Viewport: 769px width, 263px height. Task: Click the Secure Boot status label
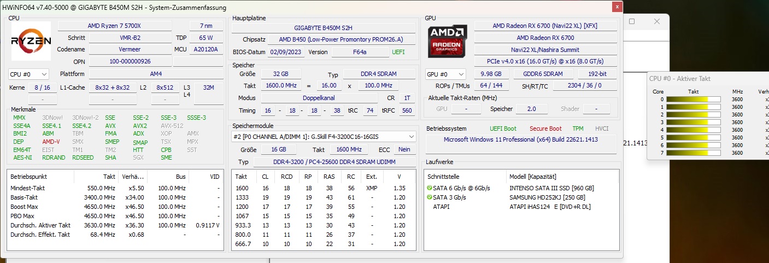[545, 128]
